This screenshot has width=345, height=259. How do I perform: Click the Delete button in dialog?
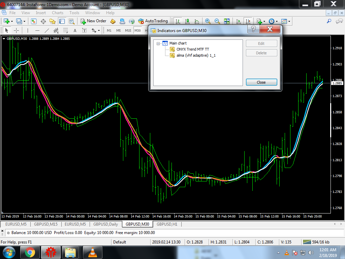(261, 53)
